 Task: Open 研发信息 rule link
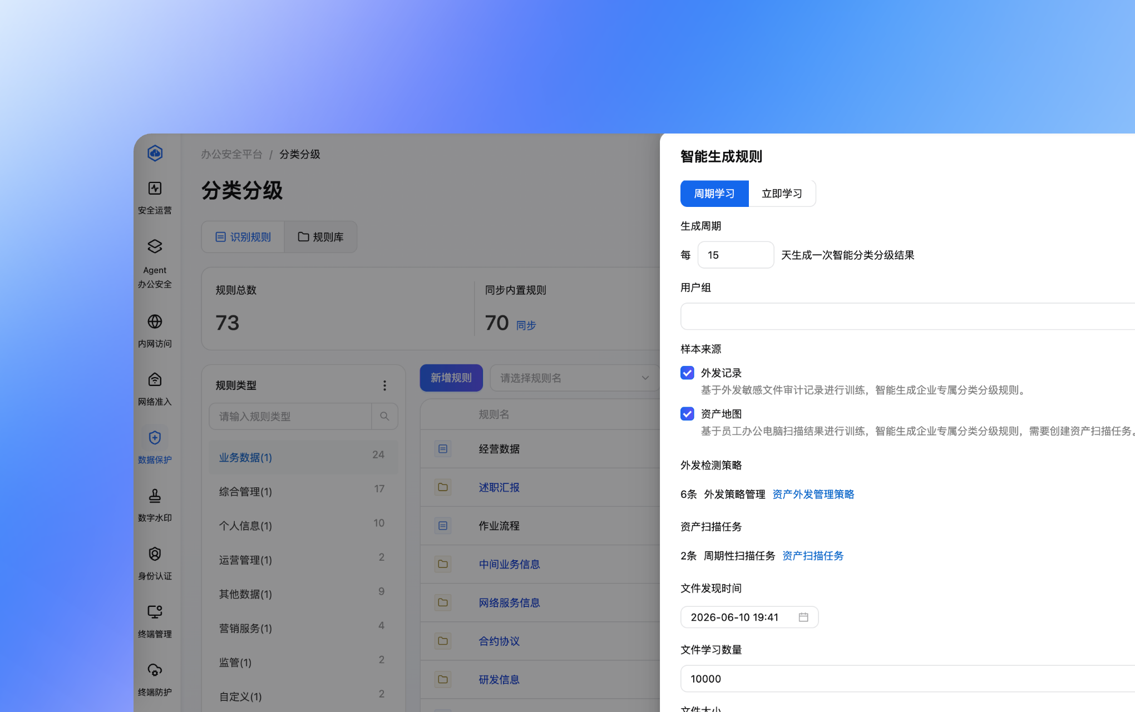pyautogui.click(x=499, y=679)
